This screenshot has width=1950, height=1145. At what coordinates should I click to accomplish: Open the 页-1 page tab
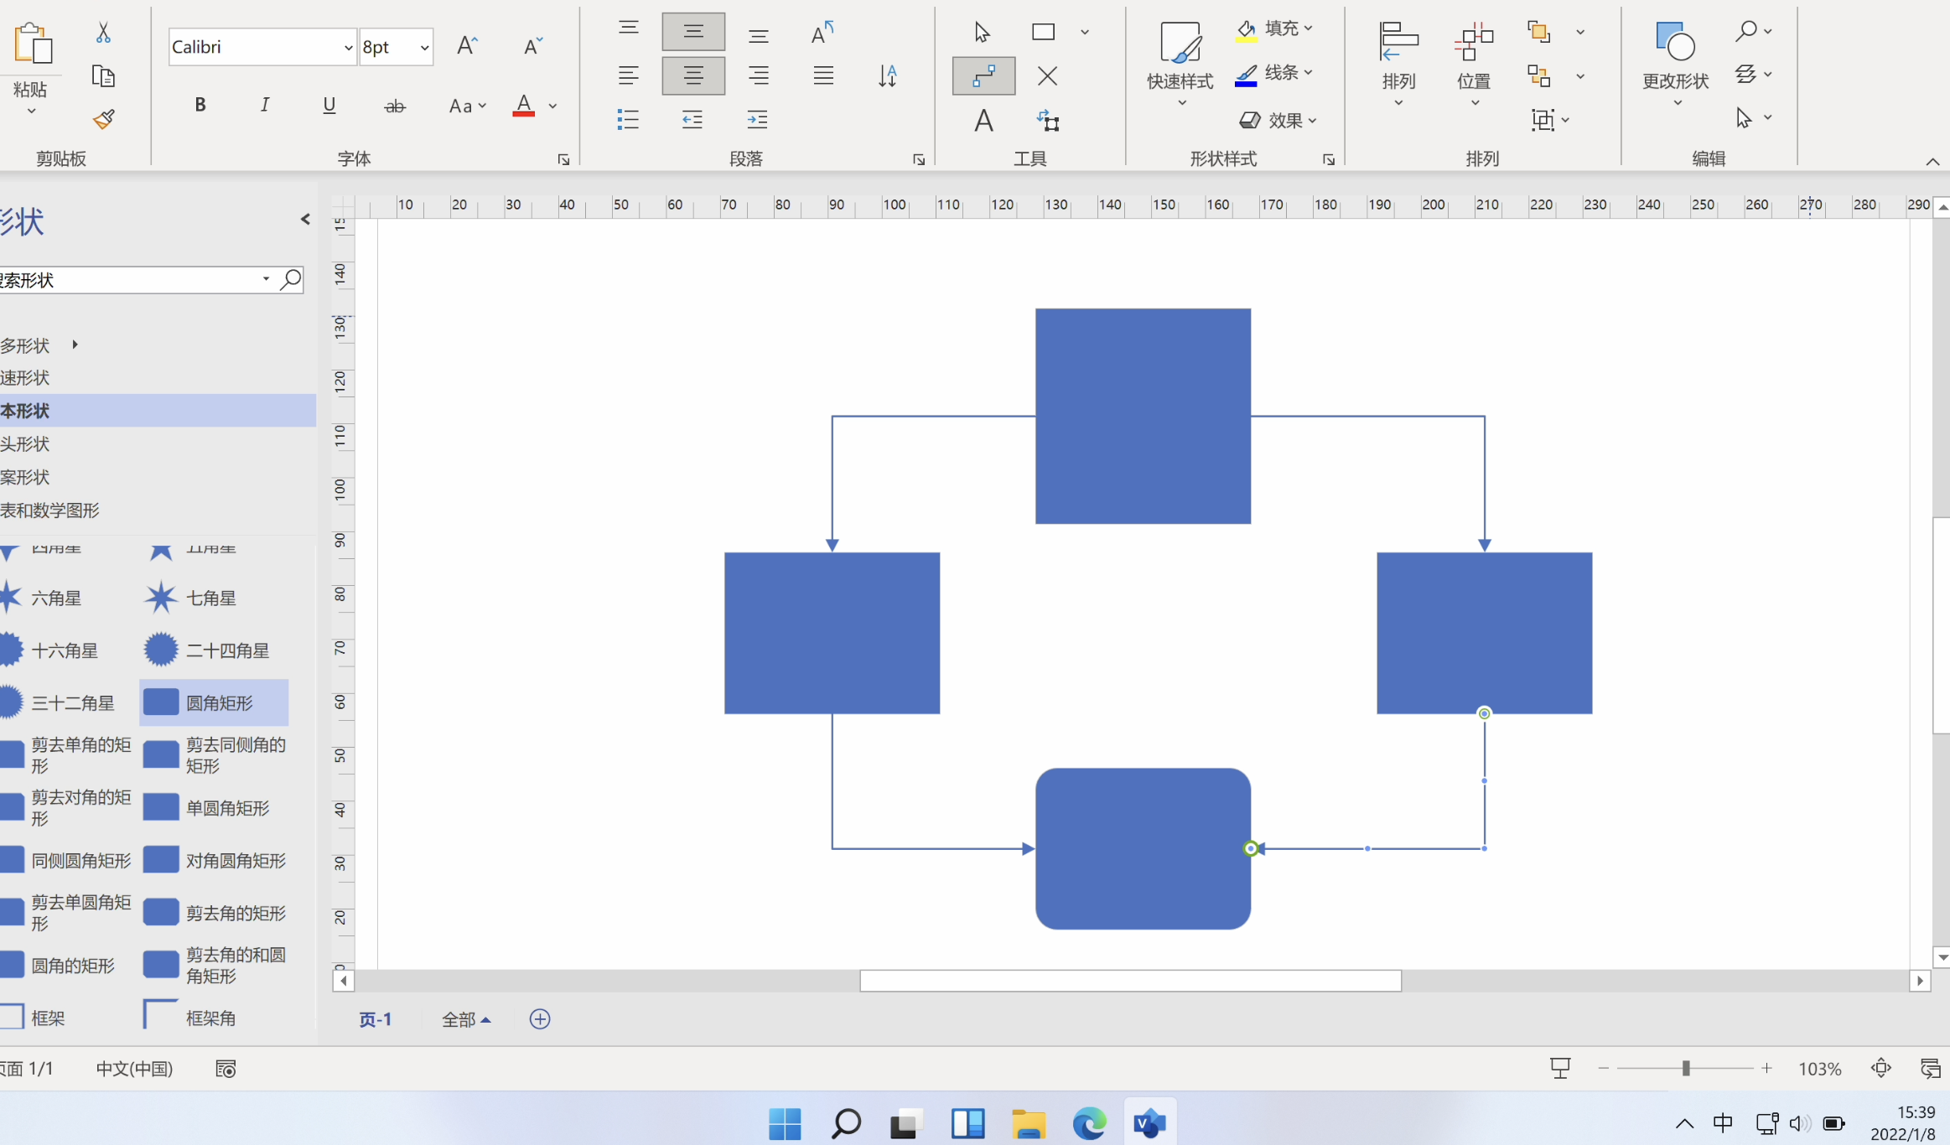[376, 1019]
